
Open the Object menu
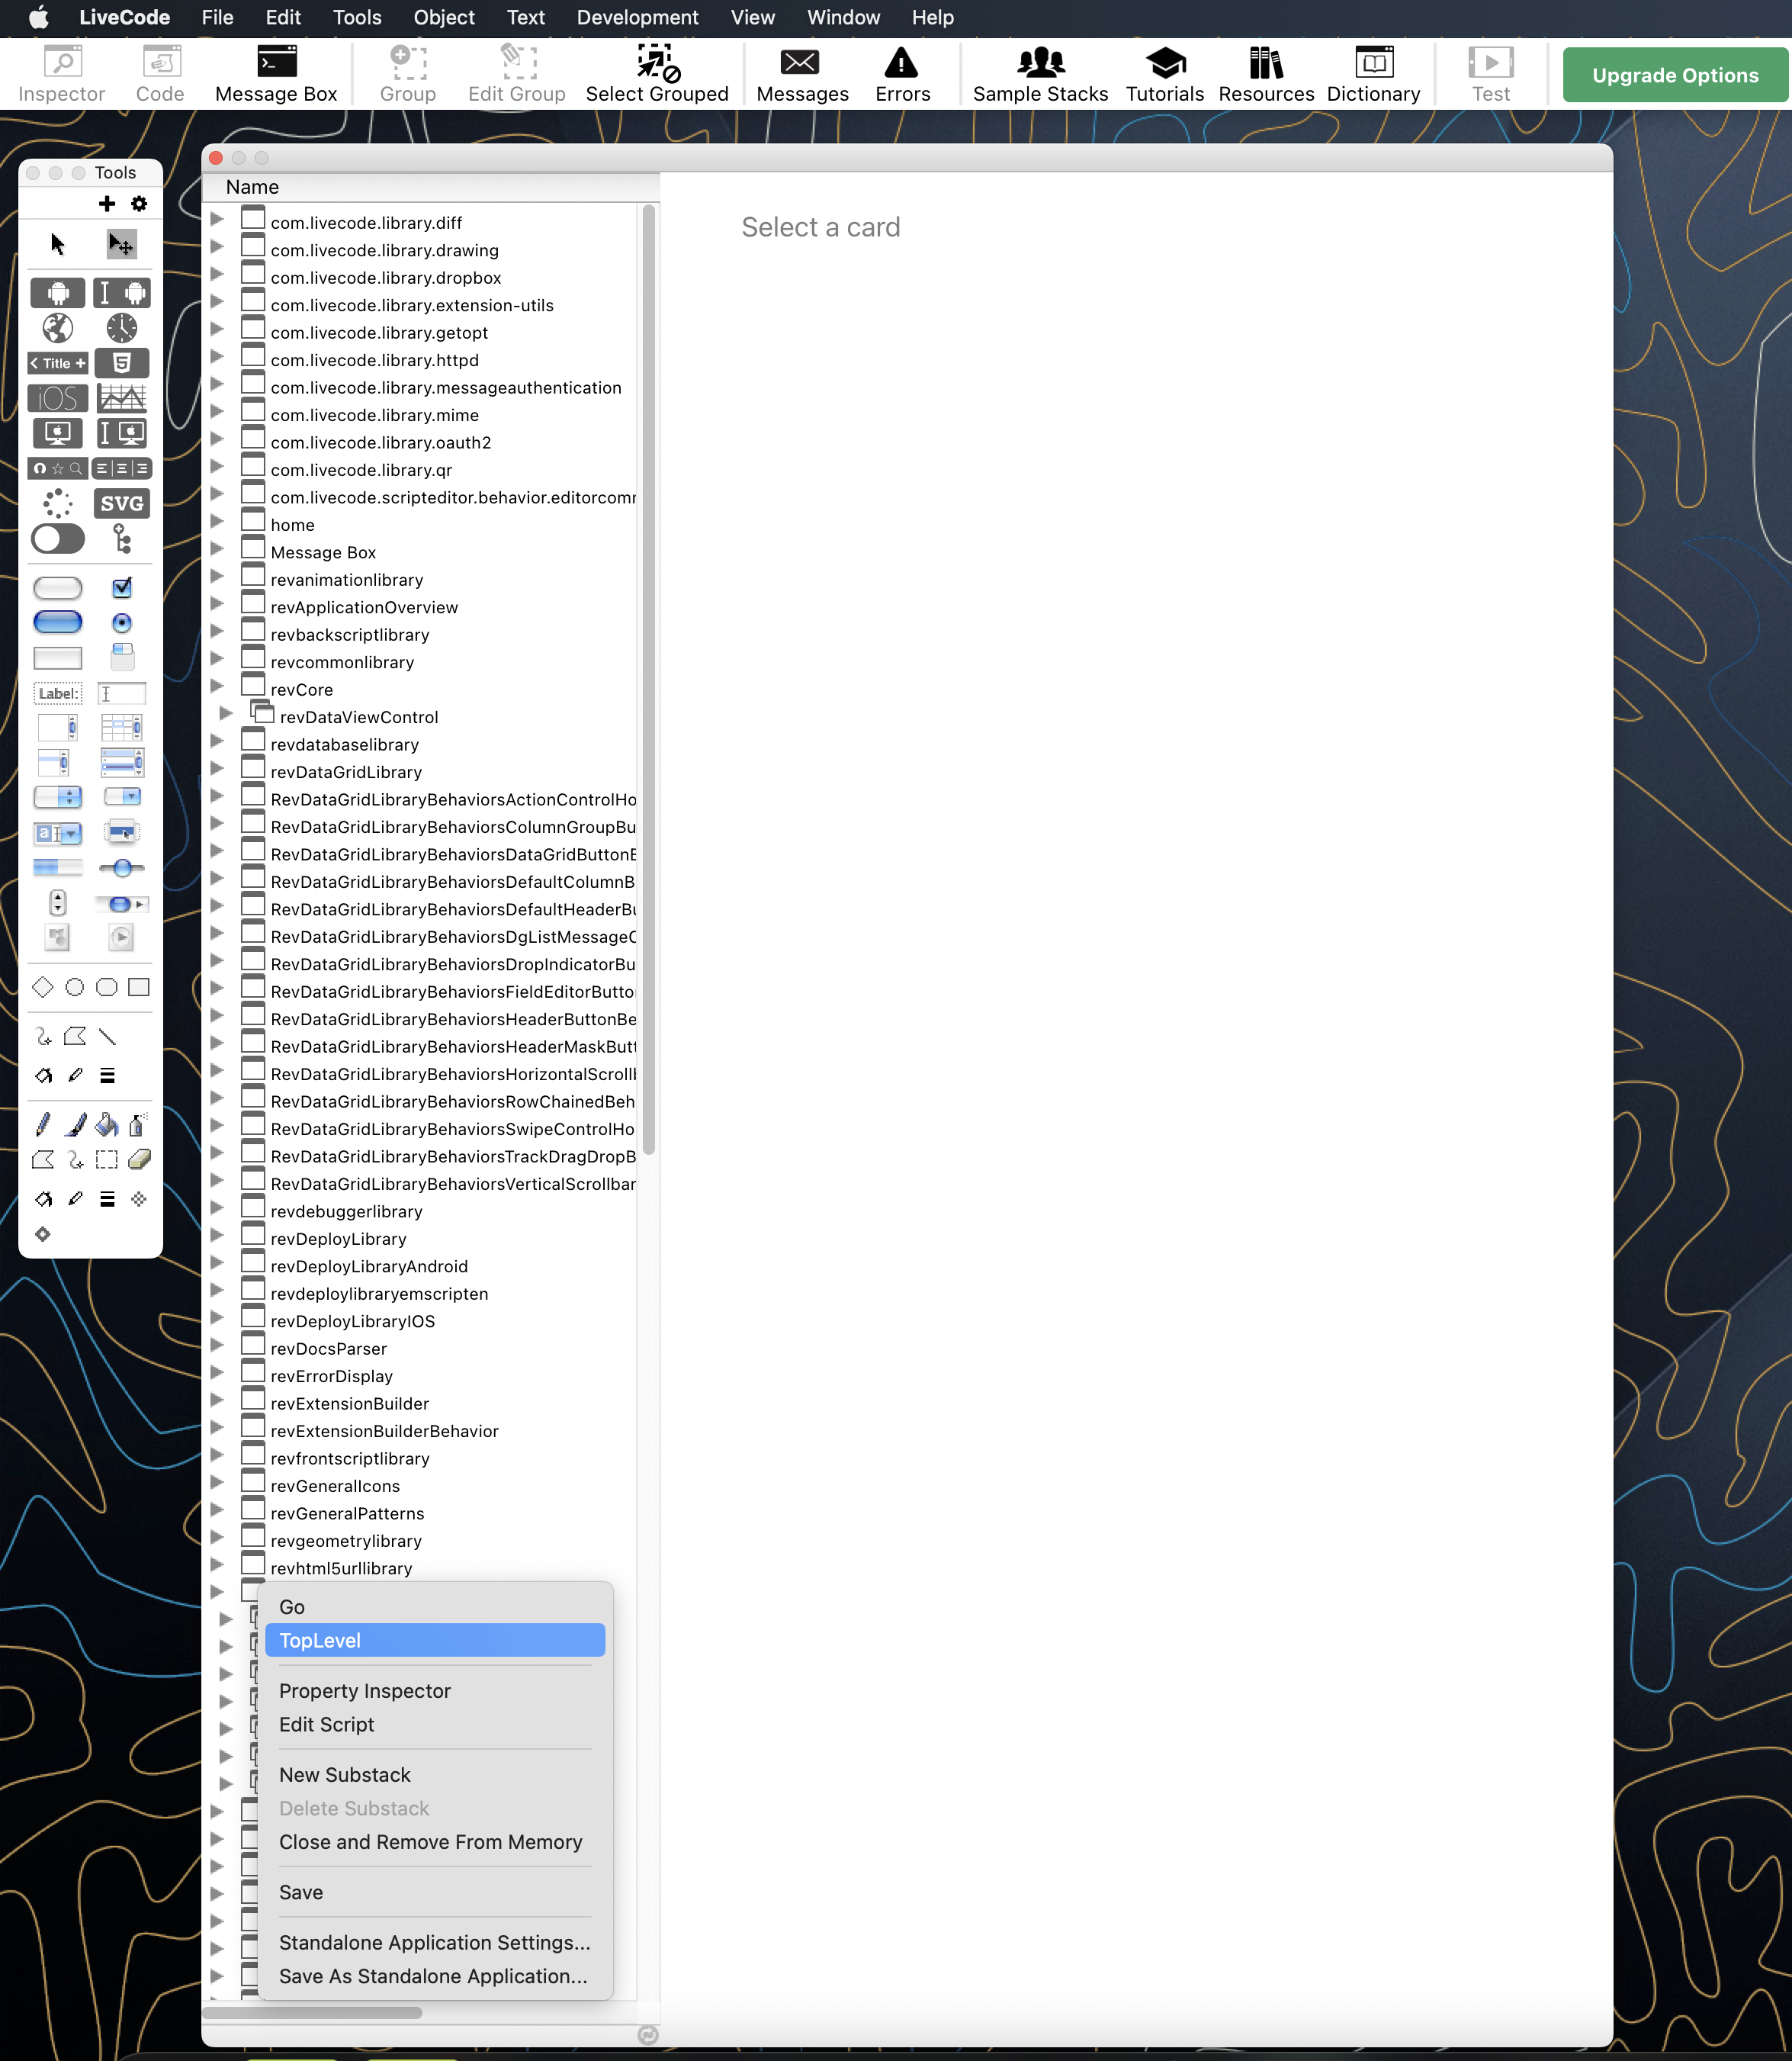pyautogui.click(x=444, y=18)
